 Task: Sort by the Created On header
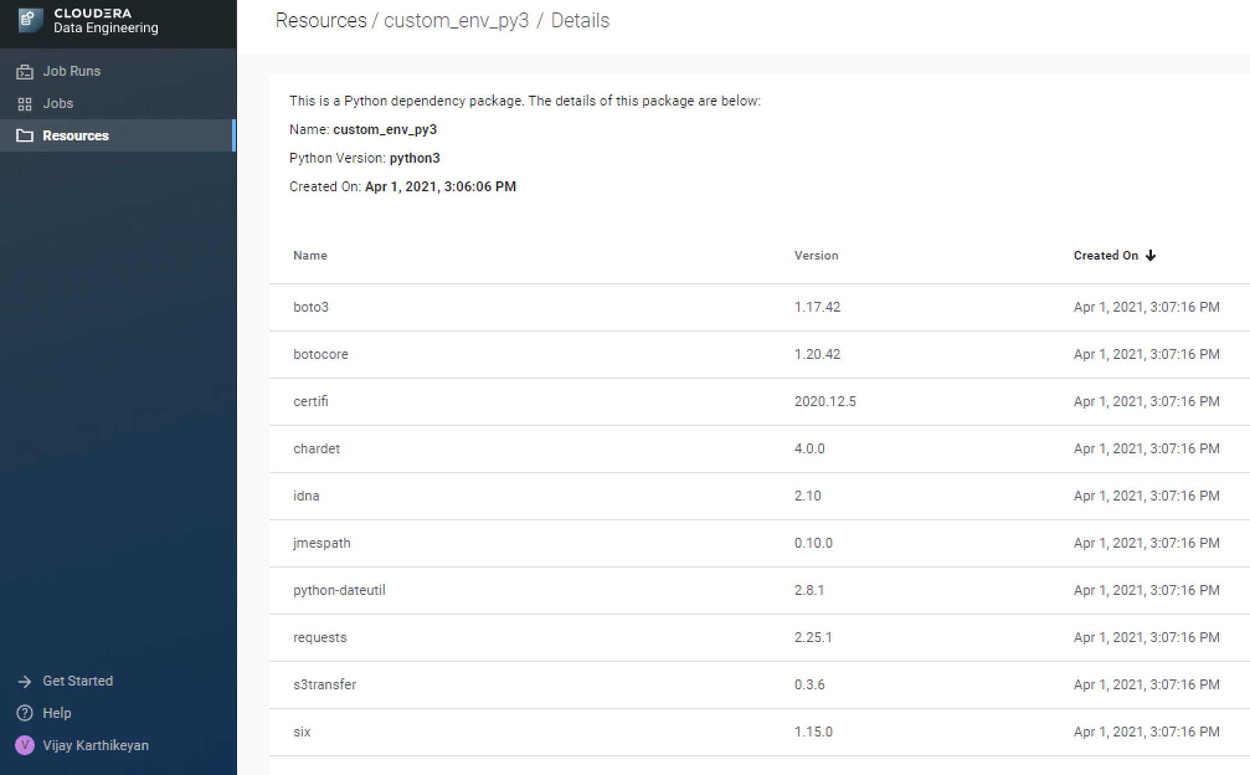1105,256
